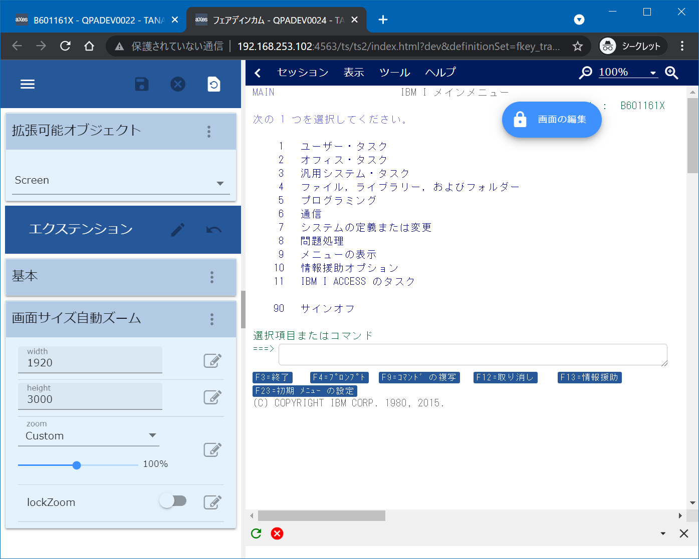Click the F12=取り消し button

pyautogui.click(x=506, y=377)
